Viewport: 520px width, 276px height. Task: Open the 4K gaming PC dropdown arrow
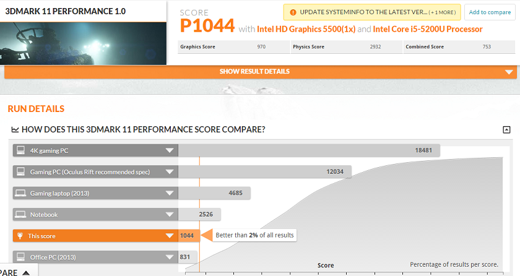(170, 150)
